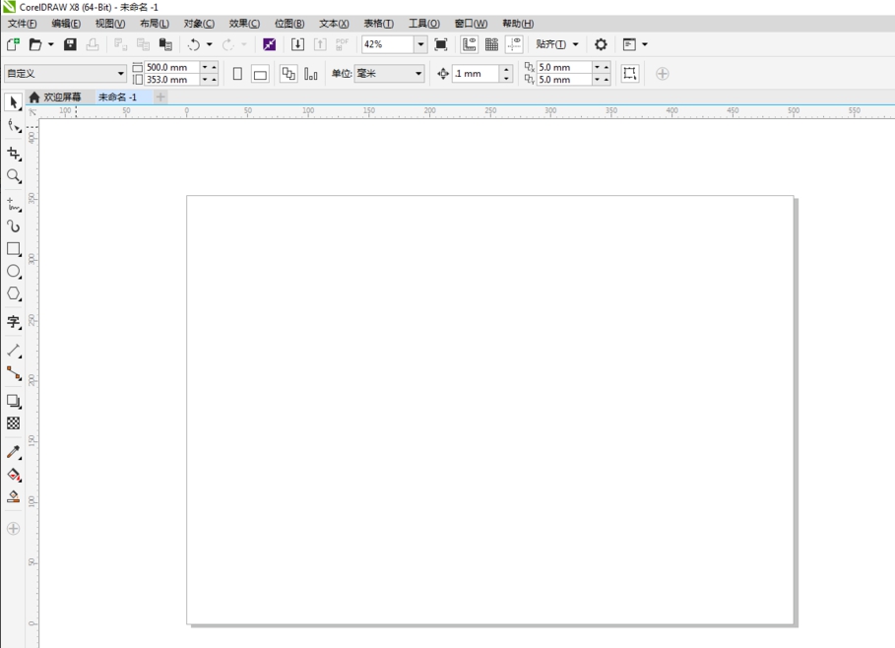Screen dimensions: 895x648
Task: Open the page size 自定义 dropdown
Action: coord(121,74)
